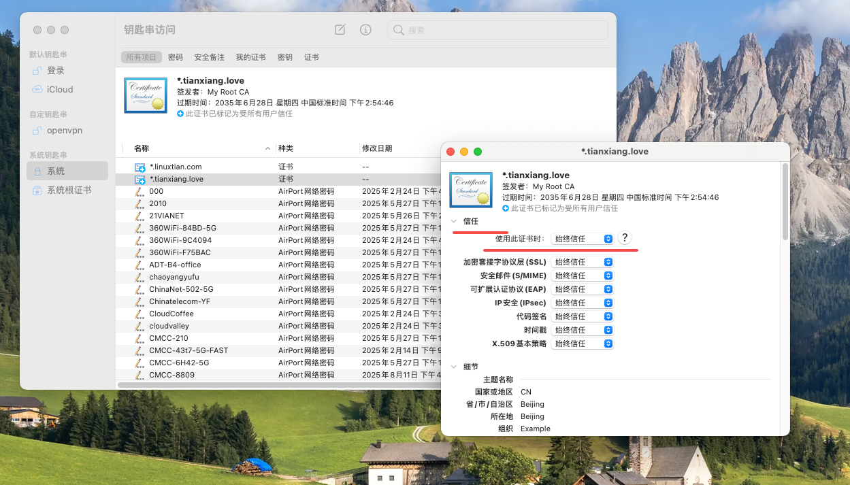Collapse the 细节 section
The image size is (850, 485).
pyautogui.click(x=454, y=367)
